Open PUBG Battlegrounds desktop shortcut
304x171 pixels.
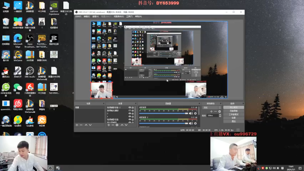[42, 41]
